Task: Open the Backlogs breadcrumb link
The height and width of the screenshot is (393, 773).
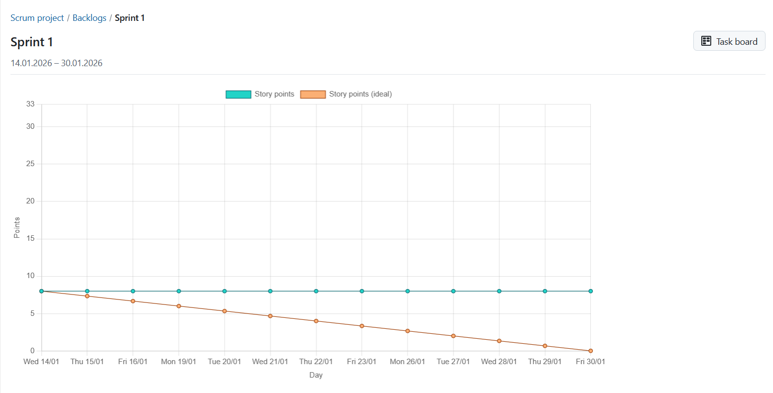Action: 89,17
